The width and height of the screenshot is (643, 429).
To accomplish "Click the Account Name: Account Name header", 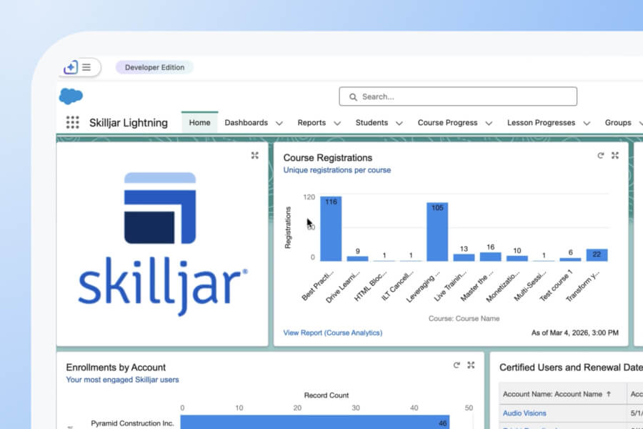I will coord(552,394).
